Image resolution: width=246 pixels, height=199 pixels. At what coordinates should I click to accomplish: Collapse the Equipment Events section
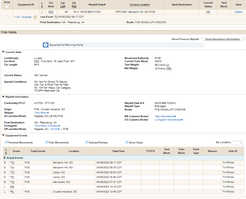(x=3, y=135)
